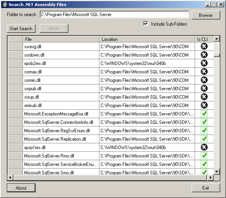Click the X icon in ssrmin.dll row
This screenshot has width=226, height=198.
point(204,80)
